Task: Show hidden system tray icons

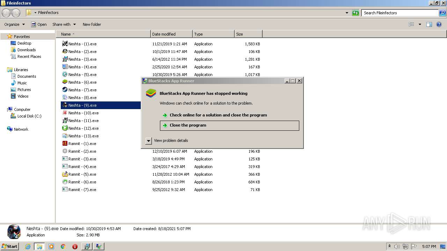Action: (x=389, y=246)
